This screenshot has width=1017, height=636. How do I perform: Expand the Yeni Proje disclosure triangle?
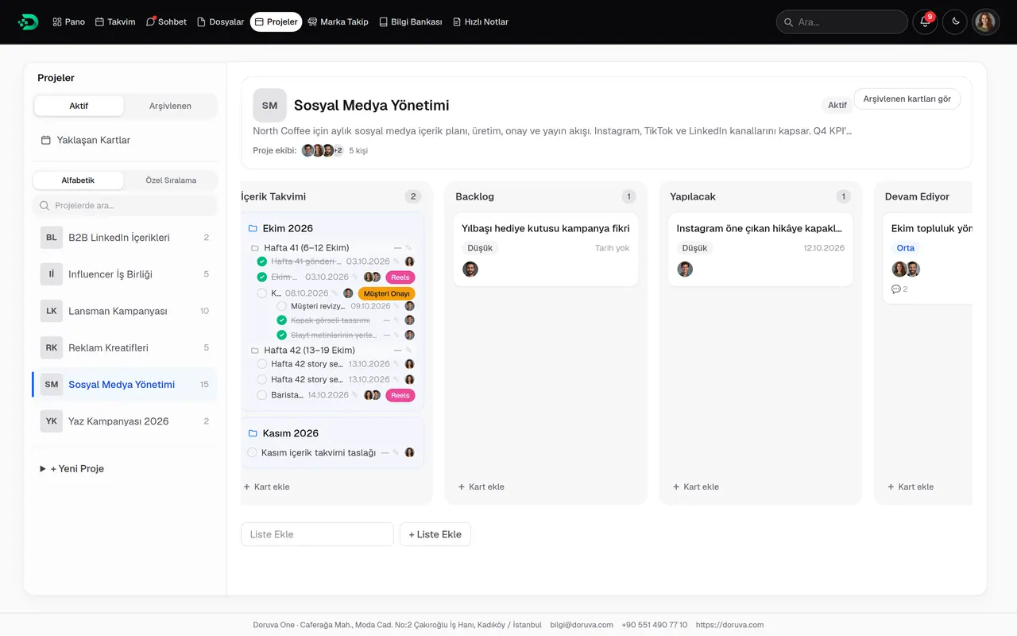coord(43,469)
